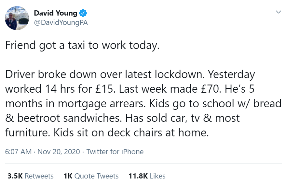Viewport: 286px width, 184px height.
Task: Open the David Young display name link
Action: (56, 13)
